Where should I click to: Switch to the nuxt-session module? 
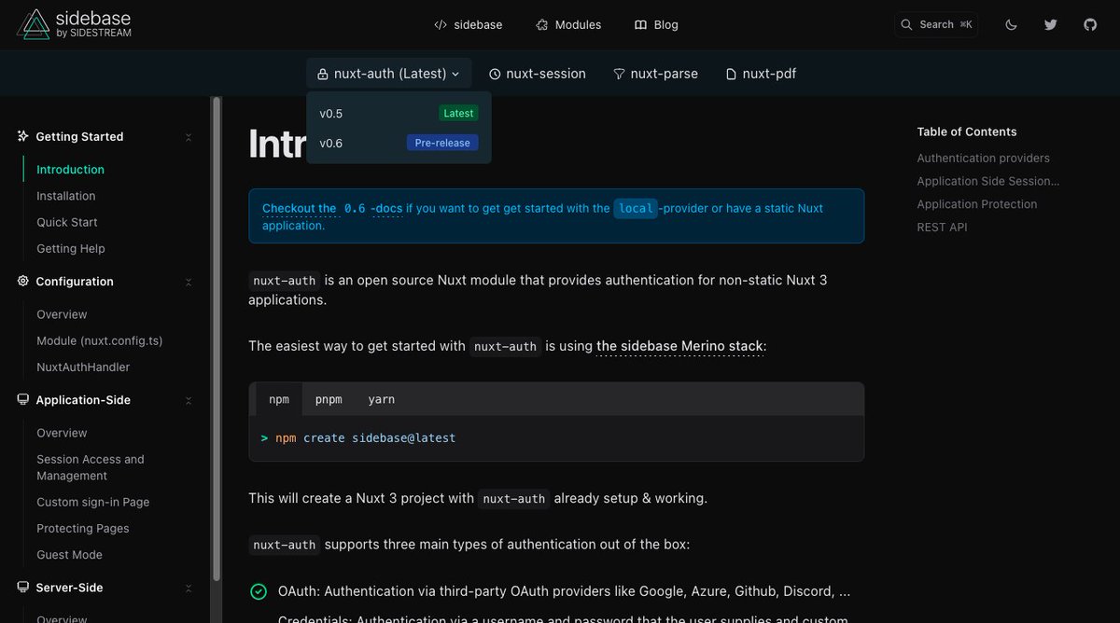coord(538,74)
